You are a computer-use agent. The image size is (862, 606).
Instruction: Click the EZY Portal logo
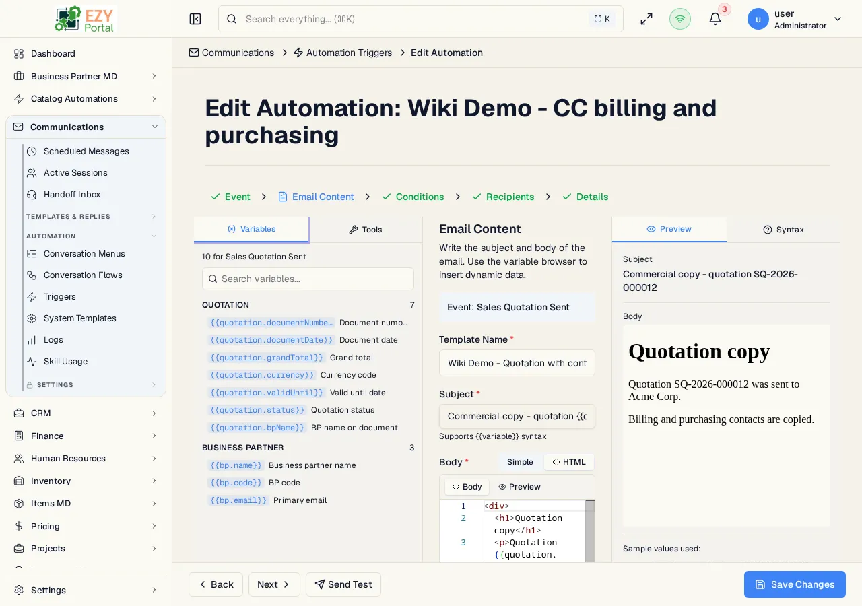pos(86,19)
